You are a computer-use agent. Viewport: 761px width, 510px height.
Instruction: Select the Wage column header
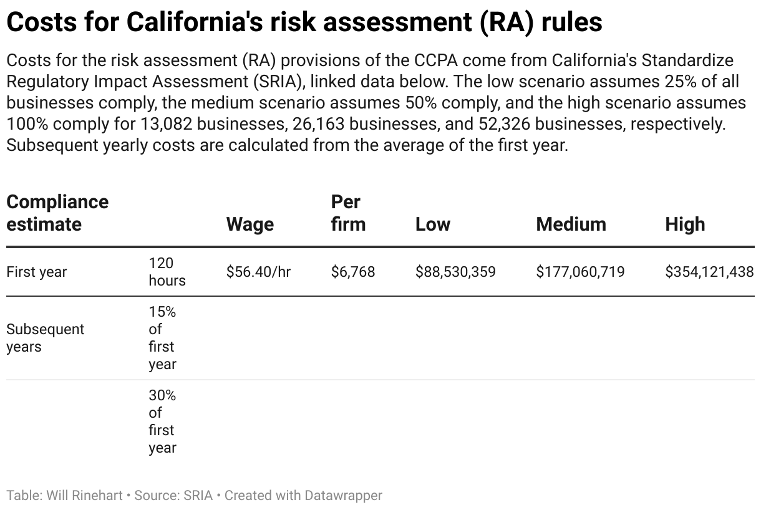point(250,224)
